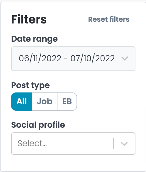The image size is (146, 172).
Task: Click empty panel area below Social profile box
Action: 73,162
